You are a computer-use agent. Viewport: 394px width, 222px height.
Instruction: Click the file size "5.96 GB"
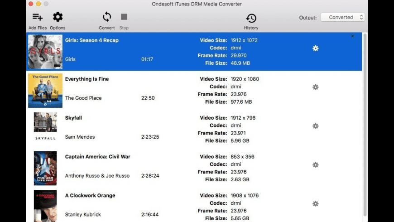pyautogui.click(x=240, y=141)
